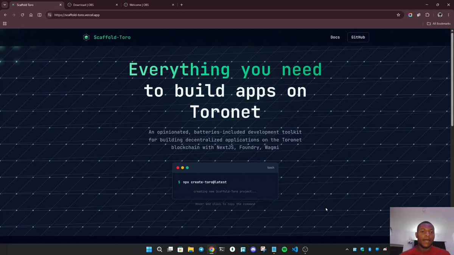Click the GitHub avatar profile icon
This screenshot has height=255, width=454.
point(440,15)
